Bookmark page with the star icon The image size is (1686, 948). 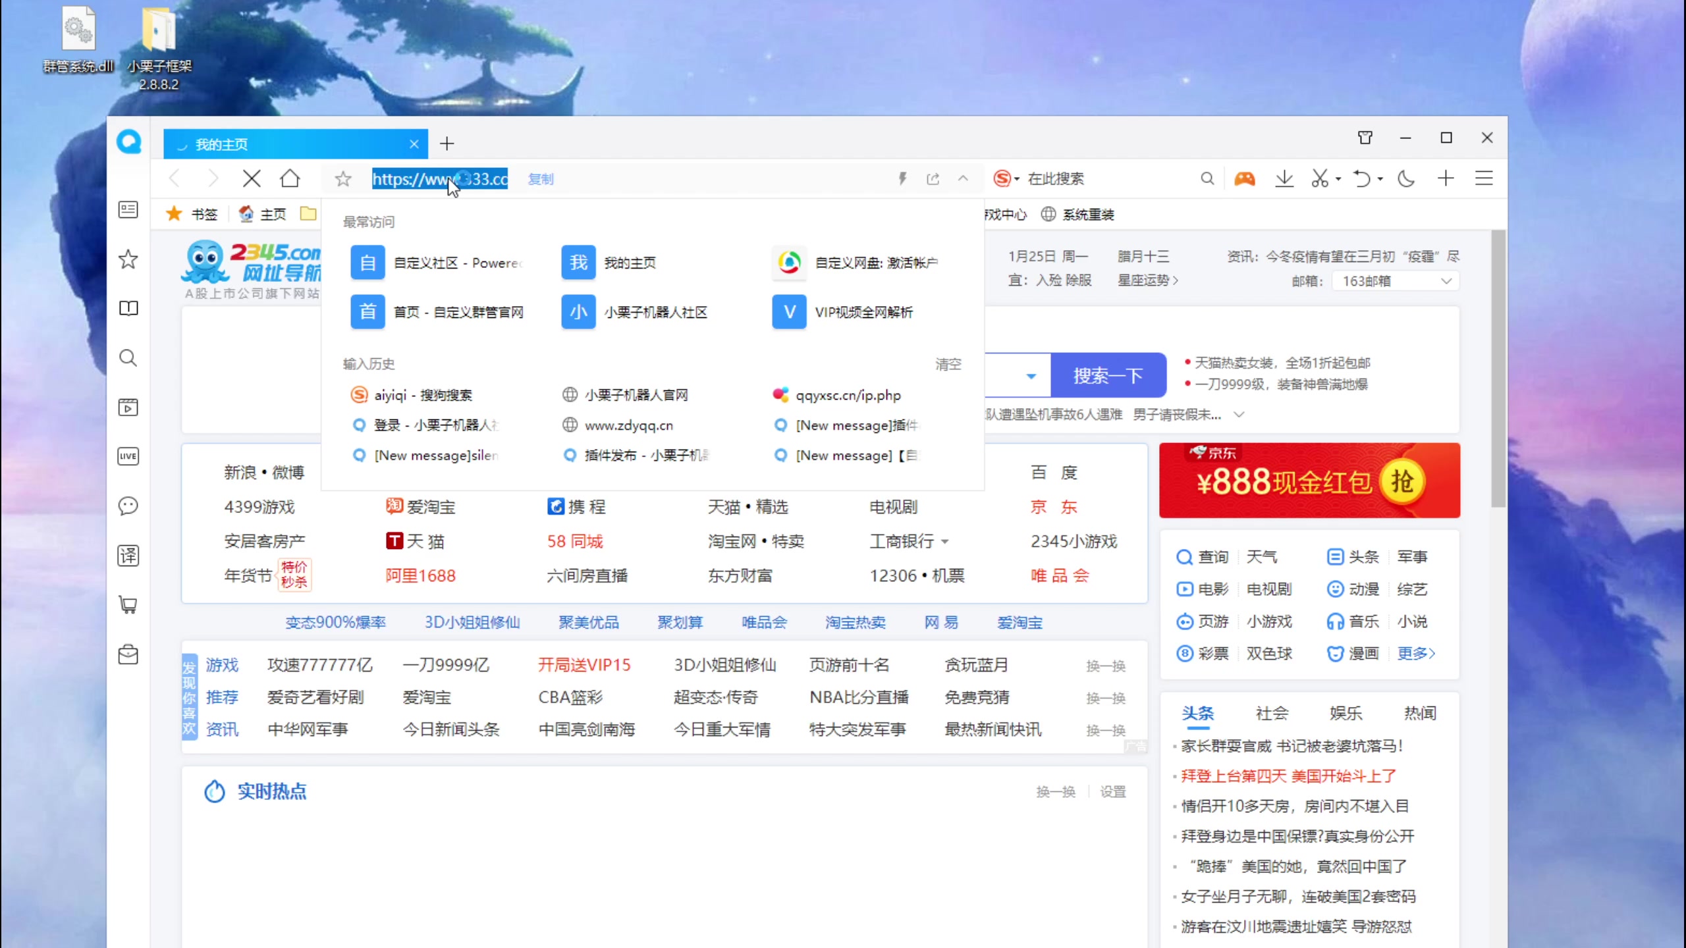point(343,178)
